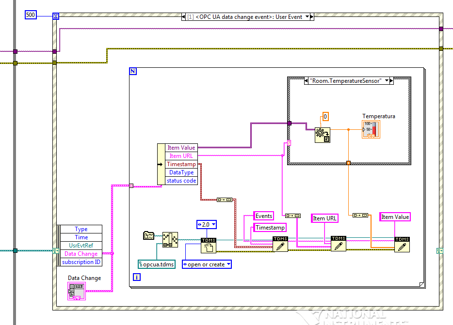
Task: Select the case selector question mark terminal
Action: [x=289, y=142]
